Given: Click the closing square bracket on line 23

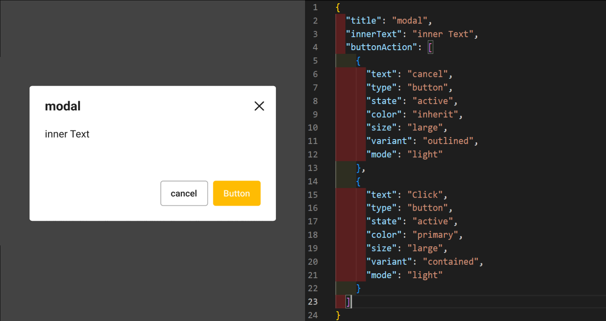Looking at the screenshot, I should click(348, 302).
